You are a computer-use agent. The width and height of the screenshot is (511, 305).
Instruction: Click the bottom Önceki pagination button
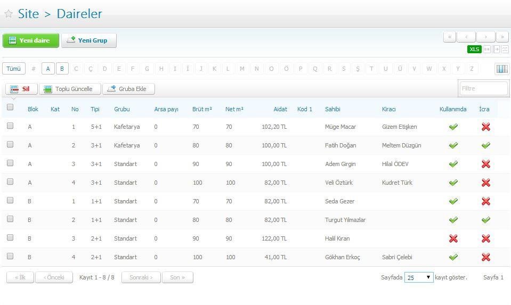[54, 277]
